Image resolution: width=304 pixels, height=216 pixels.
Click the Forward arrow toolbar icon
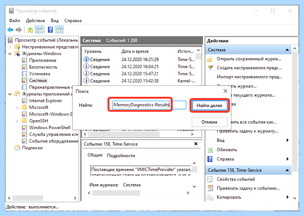point(19,30)
